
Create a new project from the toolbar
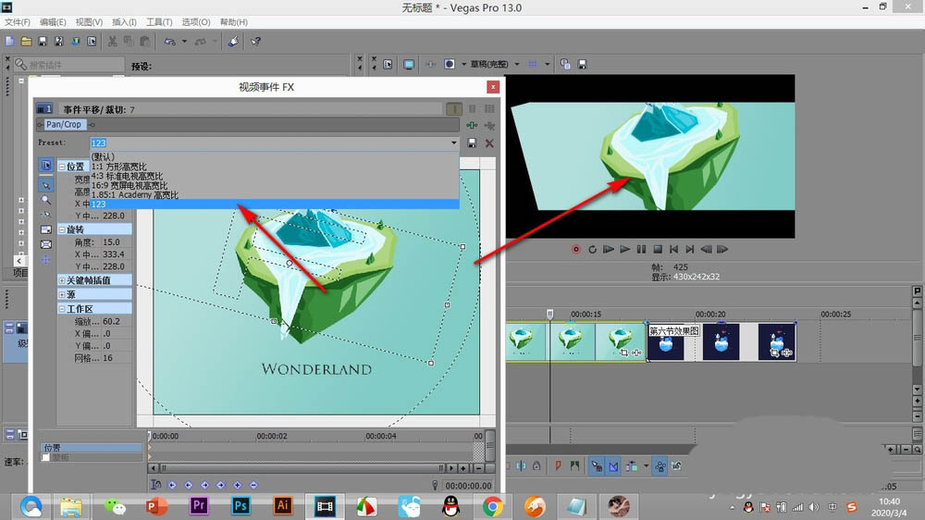pyautogui.click(x=9, y=42)
